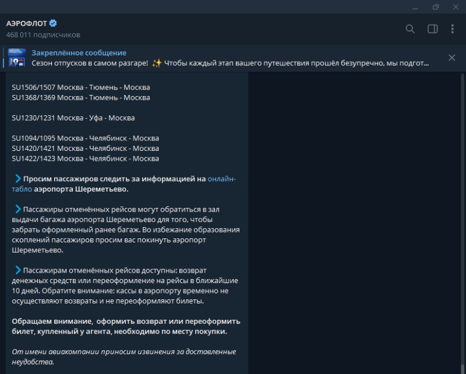
Task: Hide the pinned message with its X icon
Action: click(x=452, y=58)
